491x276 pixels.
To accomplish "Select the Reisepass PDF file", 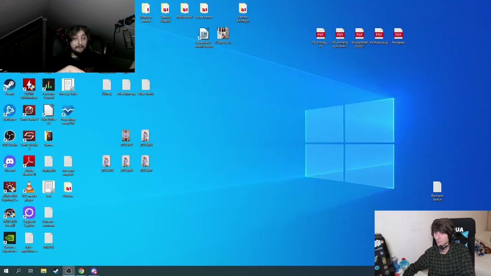I will (x=398, y=36).
